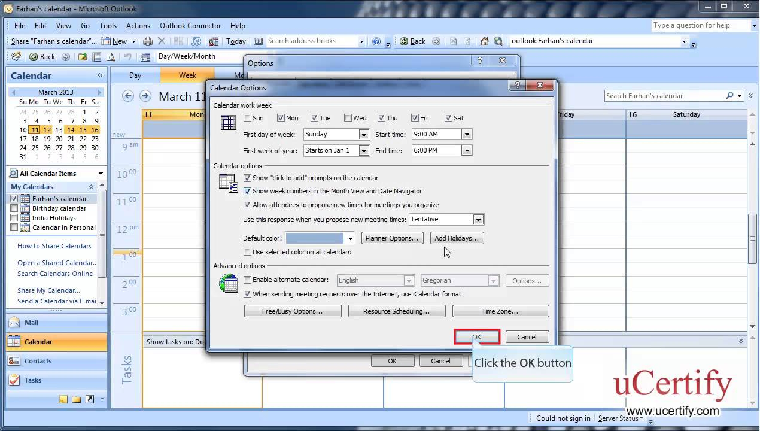Viewport: 760px width, 431px height.
Task: Check Birthday calendar in My Calendars
Action: (x=14, y=208)
